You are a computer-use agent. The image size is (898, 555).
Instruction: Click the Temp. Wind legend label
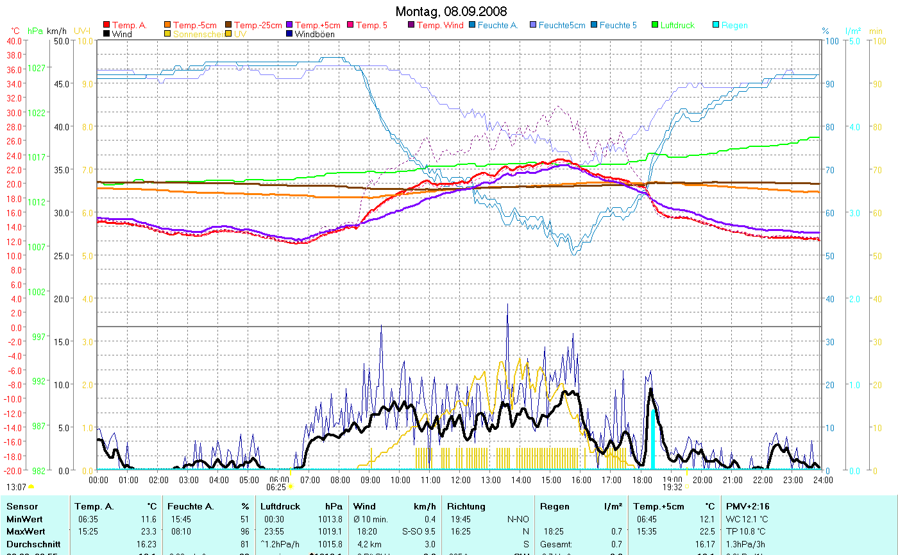point(439,26)
